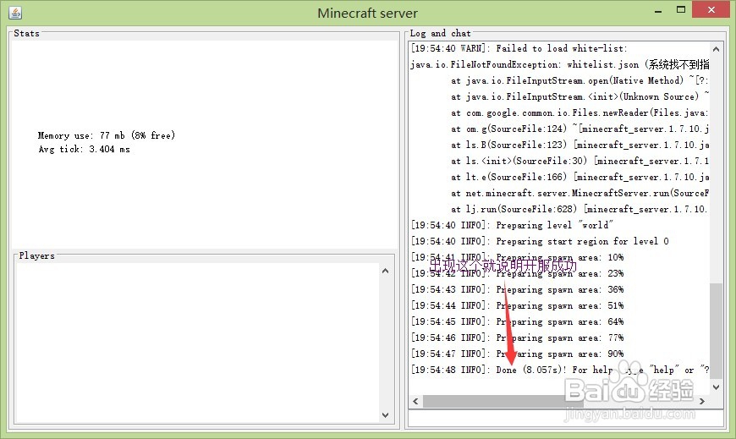Click the log horizontal scroll right arrow
Screen dimensions: 736x439
pos(702,401)
